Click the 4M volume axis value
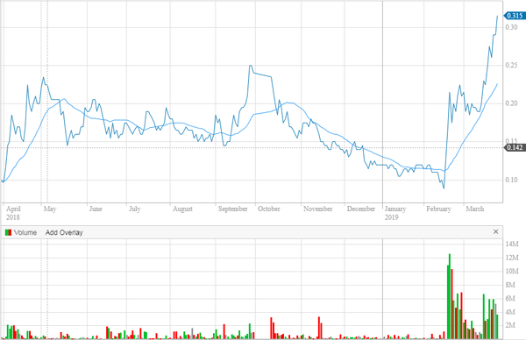Screen dimensions: 526x340 (x=510, y=312)
